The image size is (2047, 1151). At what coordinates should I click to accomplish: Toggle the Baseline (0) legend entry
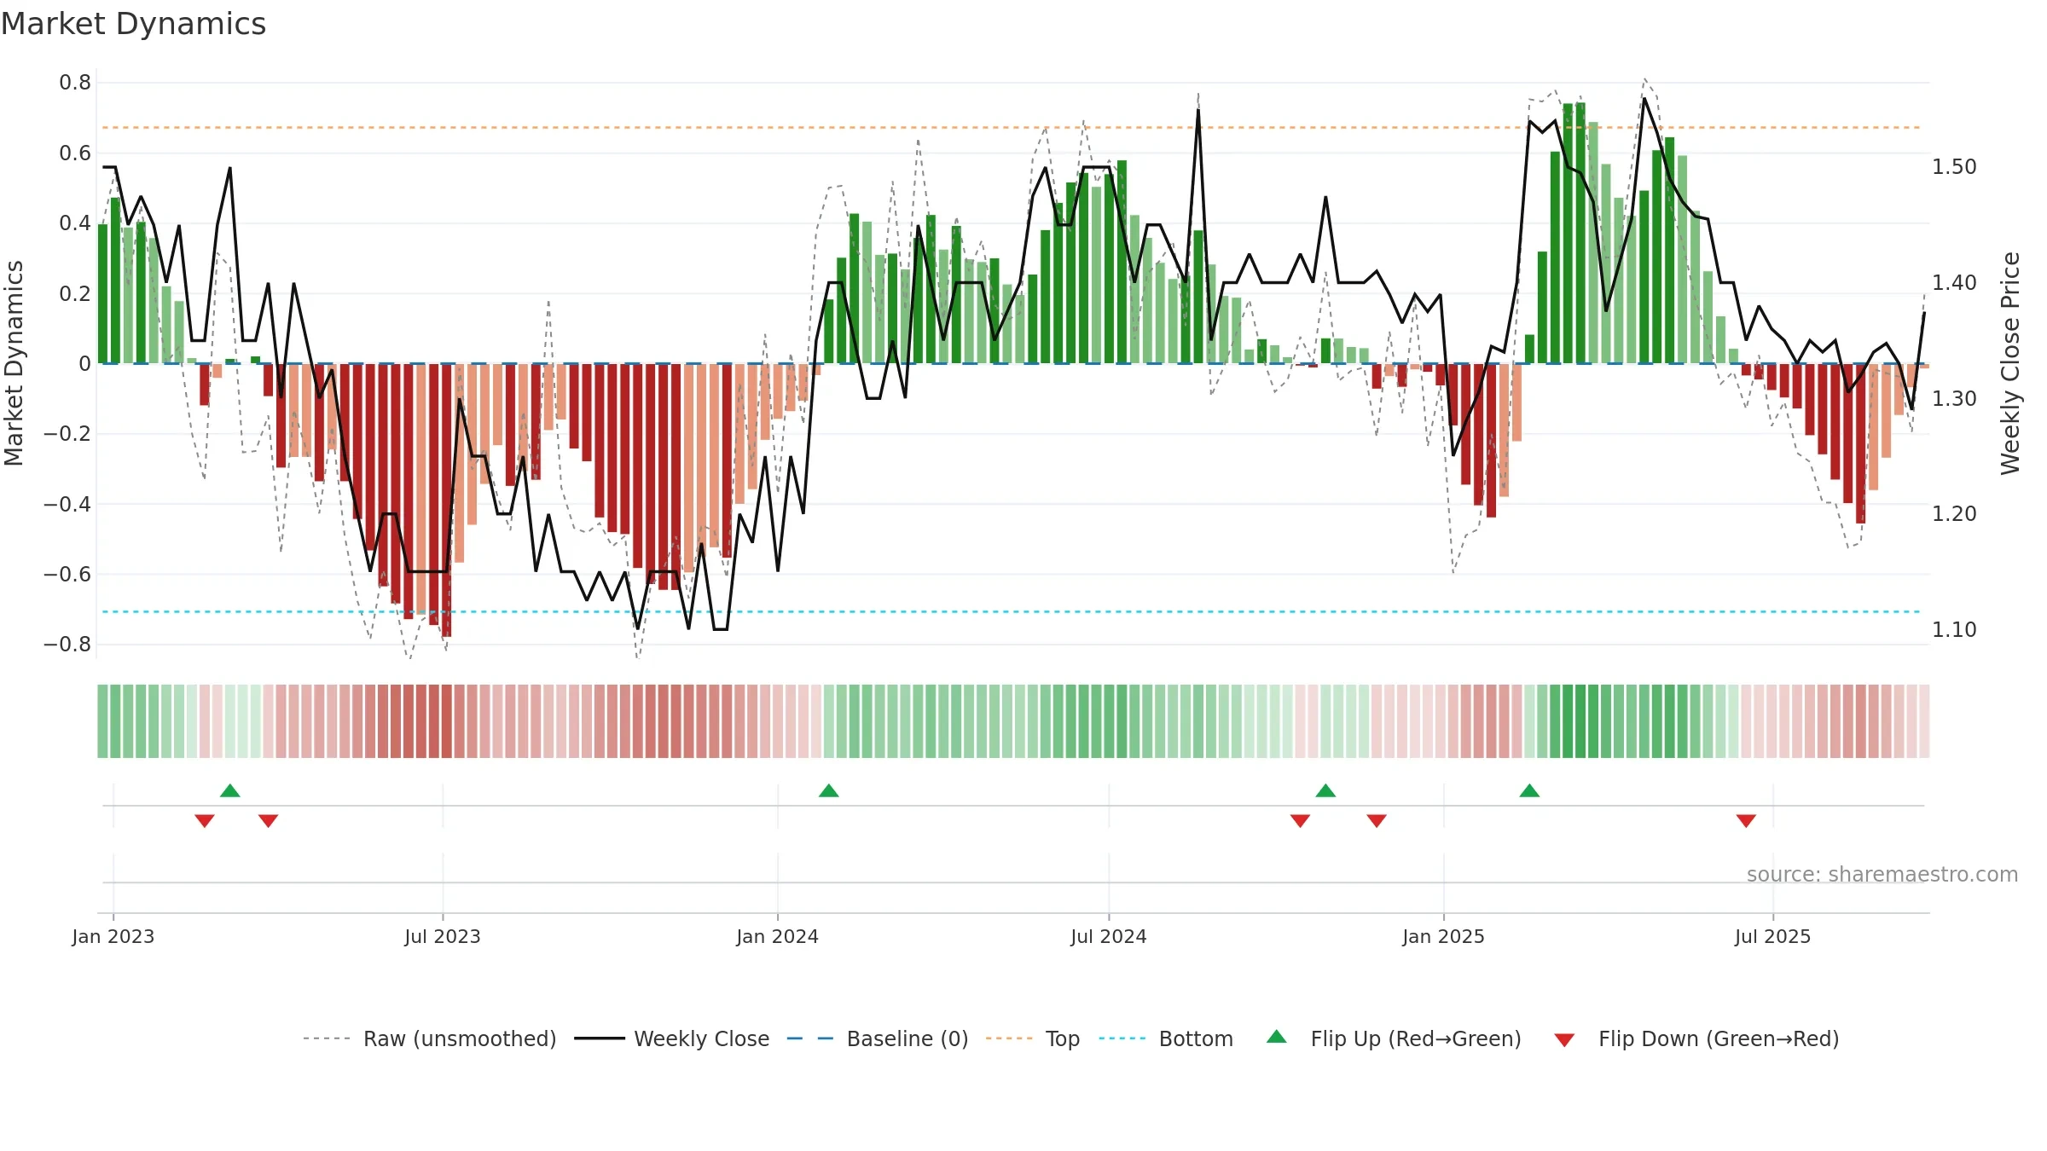click(x=878, y=1038)
